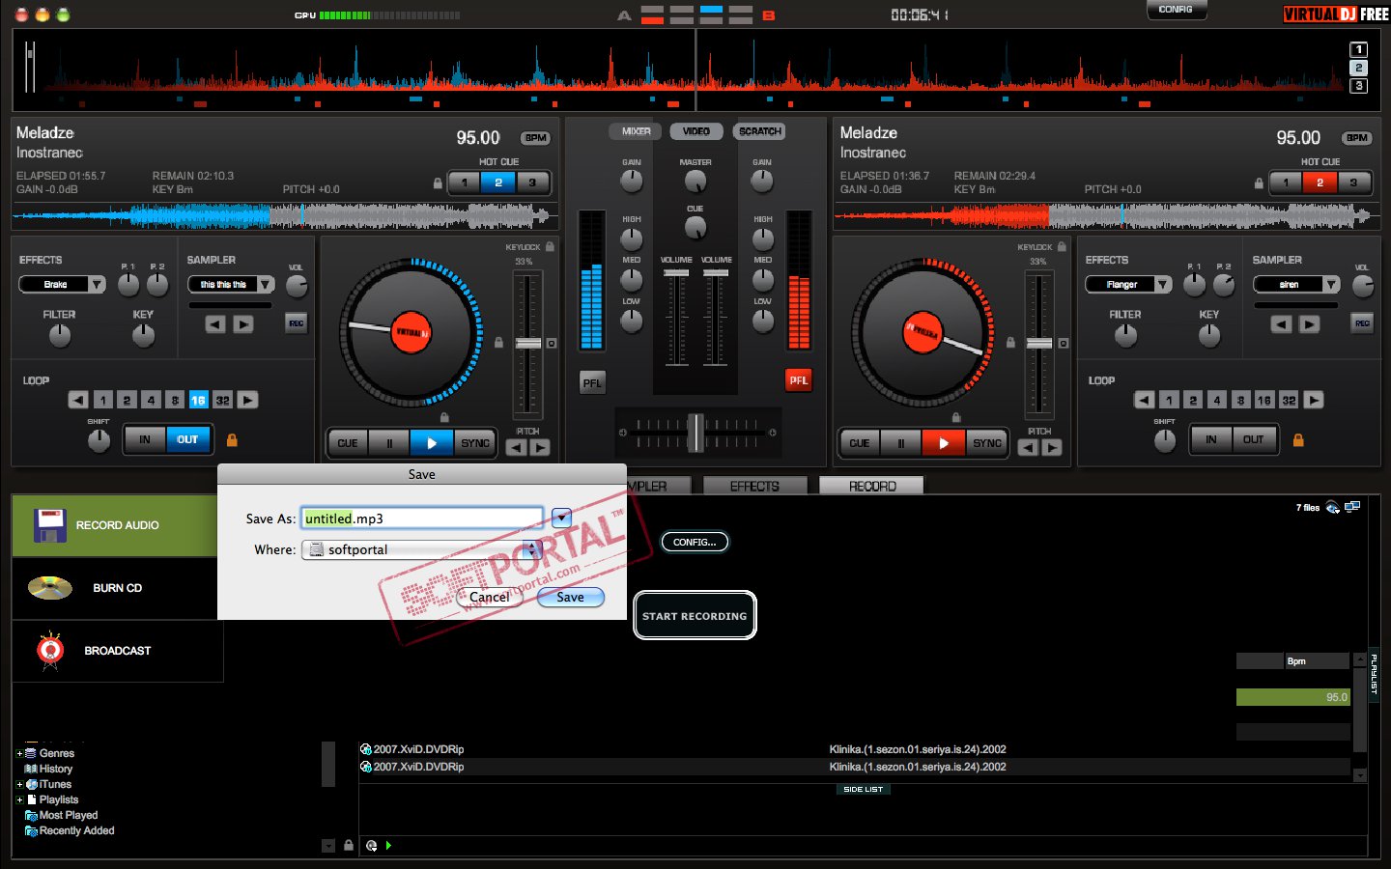Pause the left deck
1391x869 pixels.
point(390,443)
